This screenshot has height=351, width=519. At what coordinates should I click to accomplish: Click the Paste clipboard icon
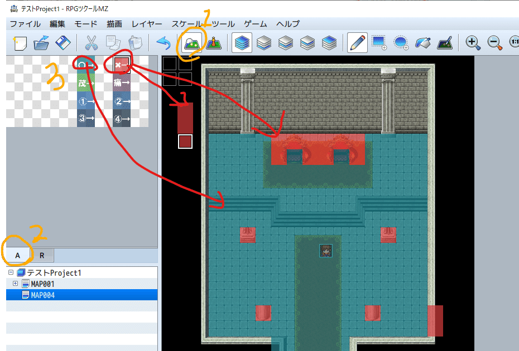(x=135, y=43)
